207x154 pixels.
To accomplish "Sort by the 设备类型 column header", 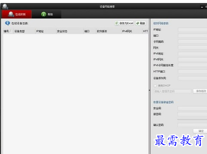I will pyautogui.click(x=24, y=31).
